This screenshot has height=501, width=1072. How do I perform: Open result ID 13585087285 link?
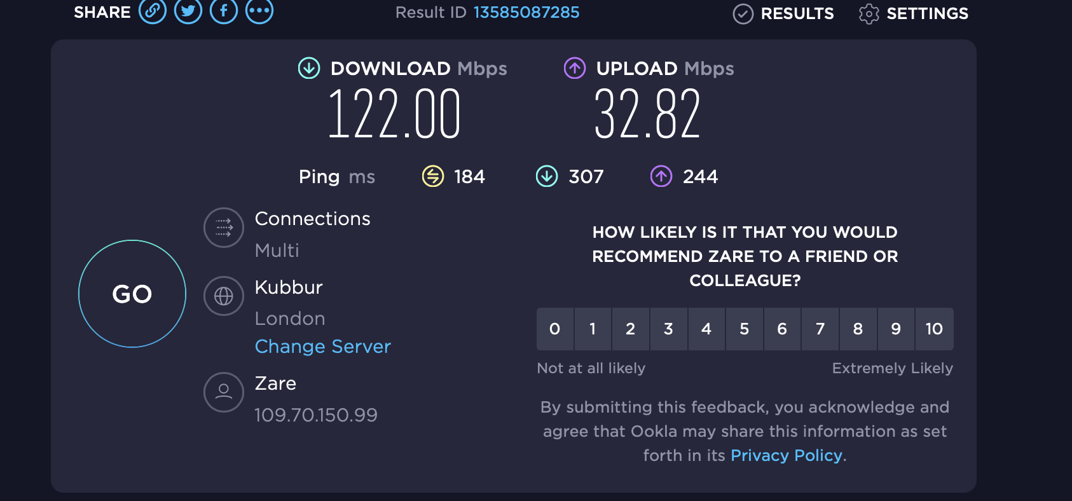coord(526,12)
